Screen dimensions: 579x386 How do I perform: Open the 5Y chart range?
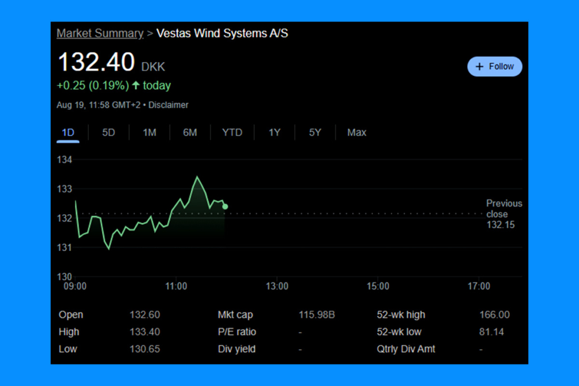click(315, 132)
